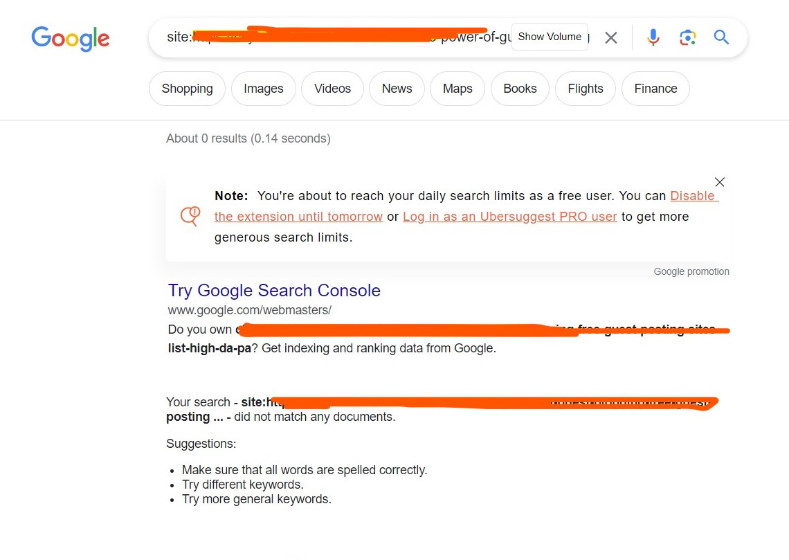The height and width of the screenshot is (560, 789).
Task: Open the Flights tab
Action: pos(586,89)
